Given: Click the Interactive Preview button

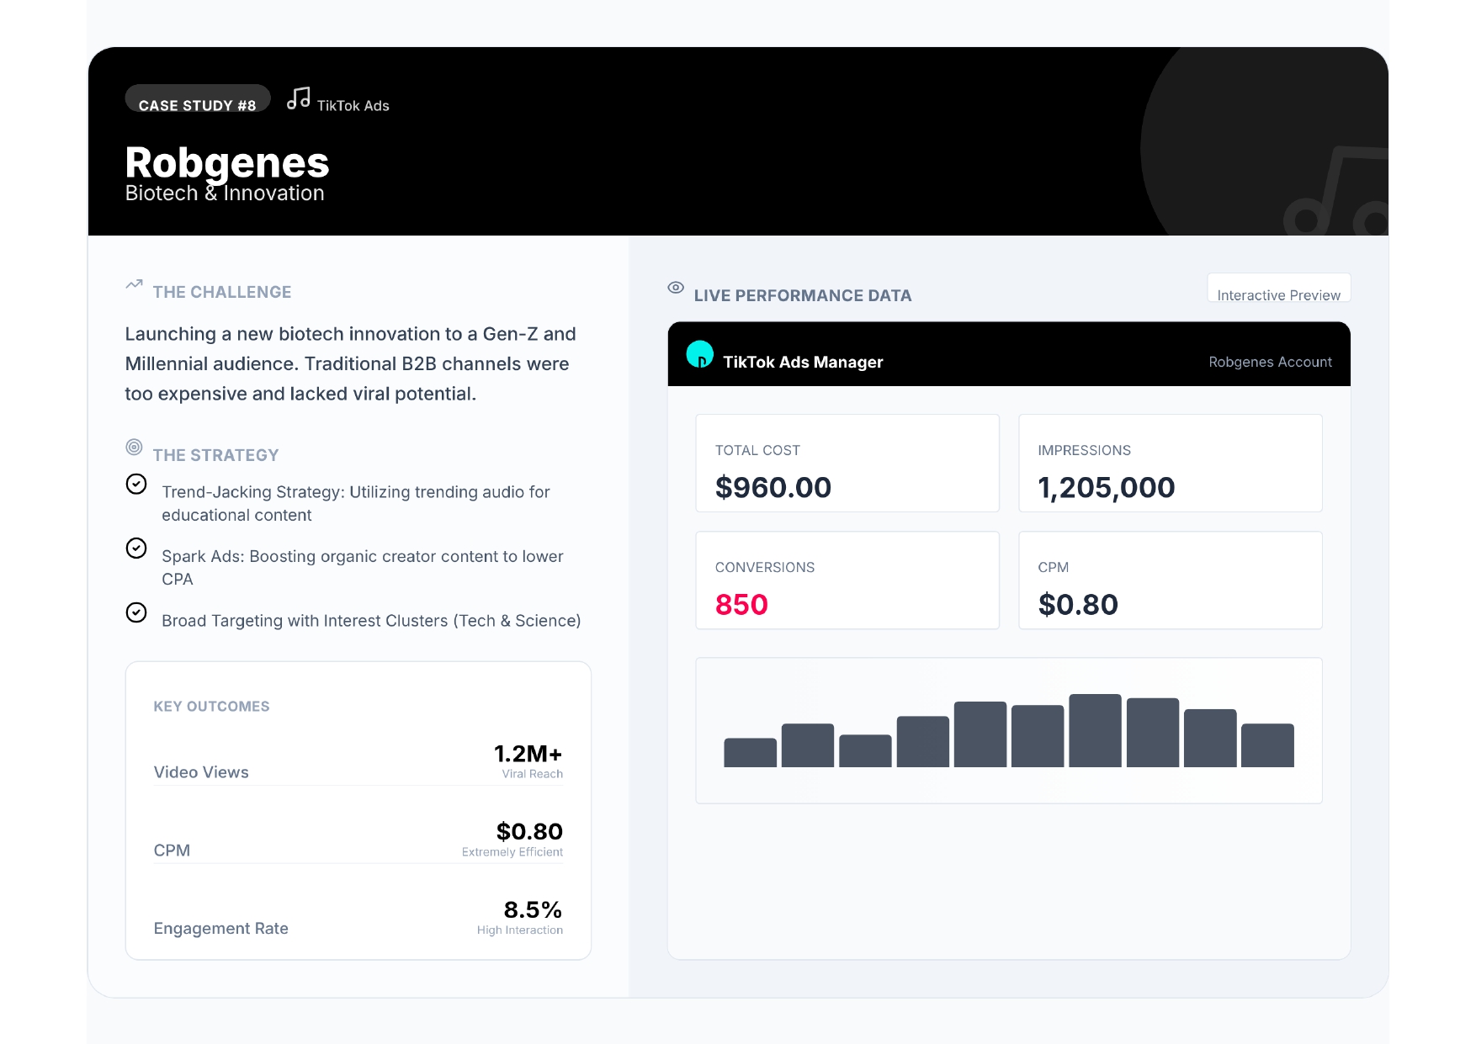Looking at the screenshot, I should (1279, 288).
